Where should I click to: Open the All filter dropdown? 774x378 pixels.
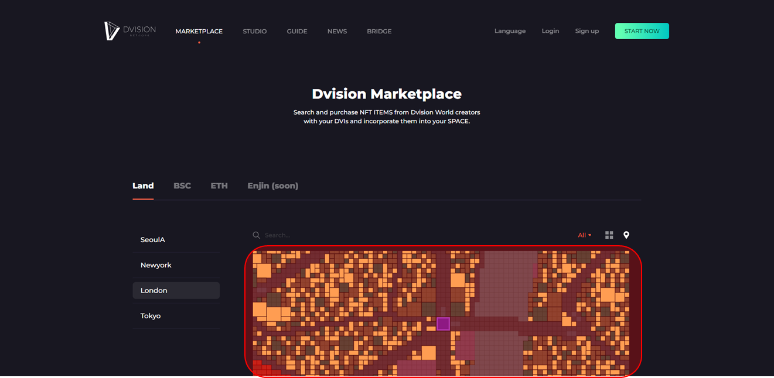pyautogui.click(x=584, y=235)
